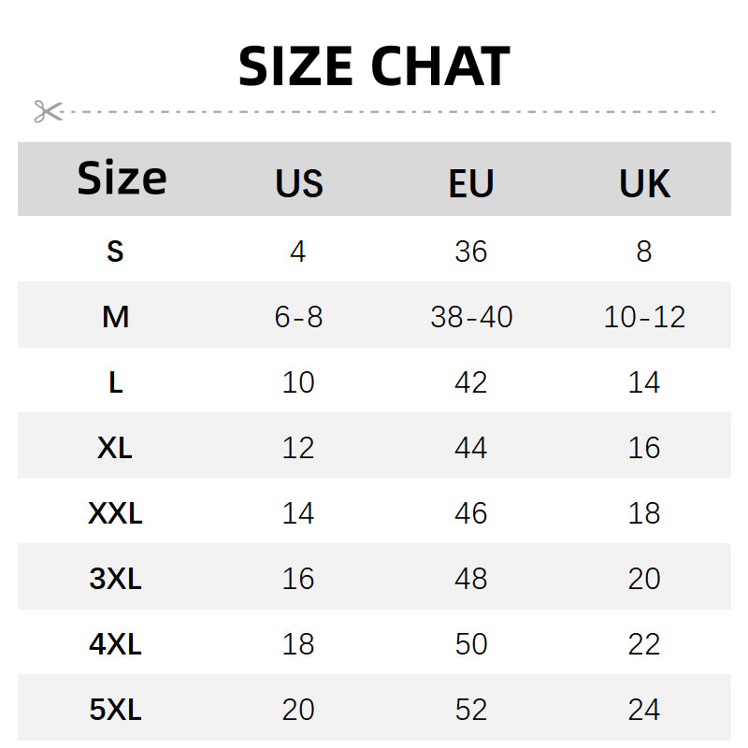Click the EU value 38-40 for size M

(471, 317)
